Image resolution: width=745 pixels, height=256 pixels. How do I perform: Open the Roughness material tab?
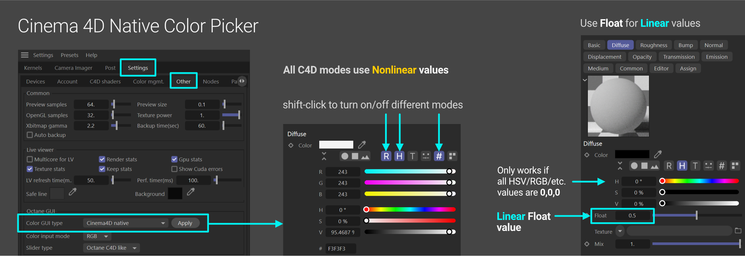653,45
